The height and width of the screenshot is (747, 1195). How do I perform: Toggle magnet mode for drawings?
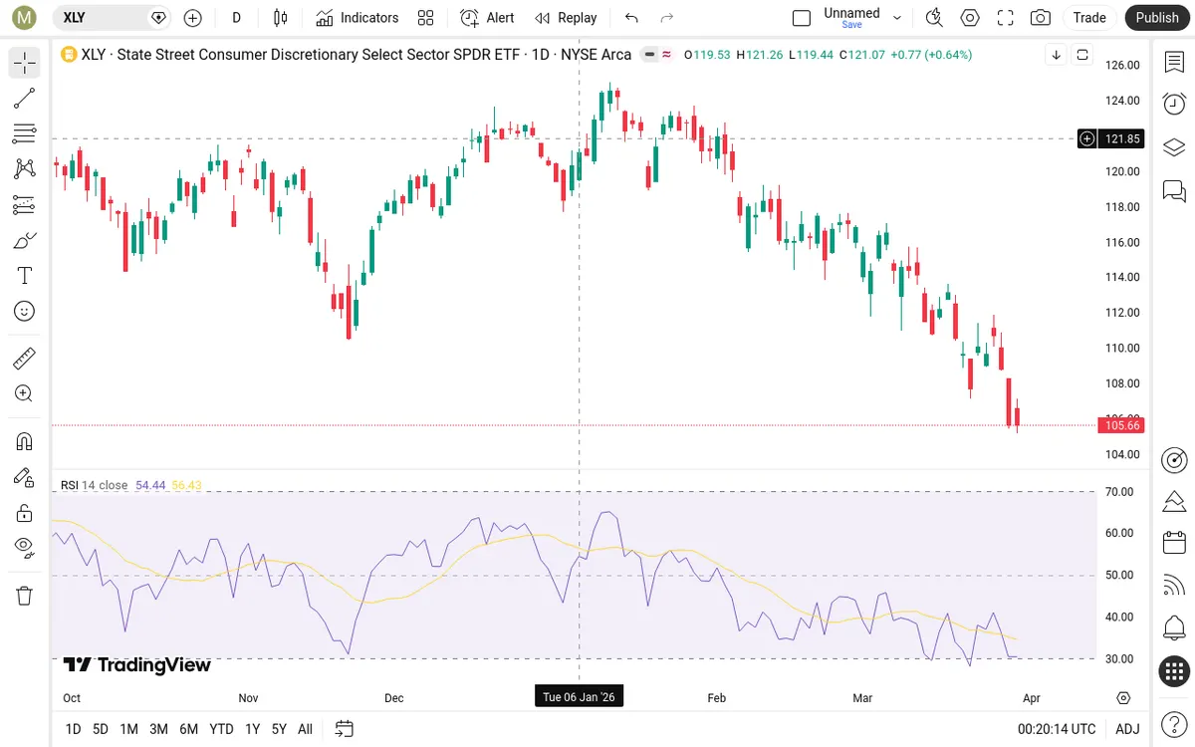click(x=25, y=441)
